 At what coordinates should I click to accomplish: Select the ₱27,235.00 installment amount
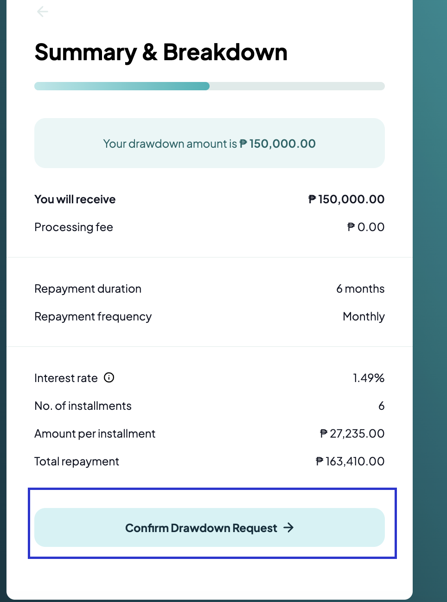[x=352, y=434]
